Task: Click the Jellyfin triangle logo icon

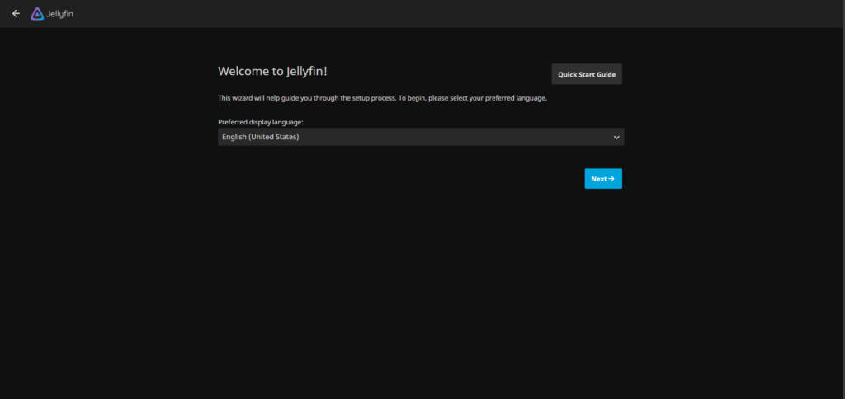Action: point(37,14)
